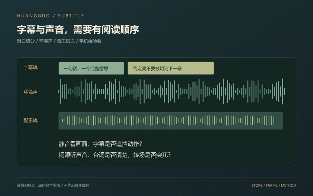Screen dimensions: 313x196
Task: Click the subtitle line 对白切分 / 环境声 / 音乐层次 / 手机端验收
Action: [x=59, y=41]
